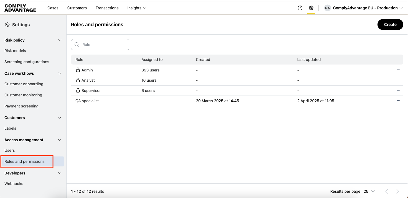Open the more options menu for the Analyst role
The width and height of the screenshot is (408, 198).
398,80
